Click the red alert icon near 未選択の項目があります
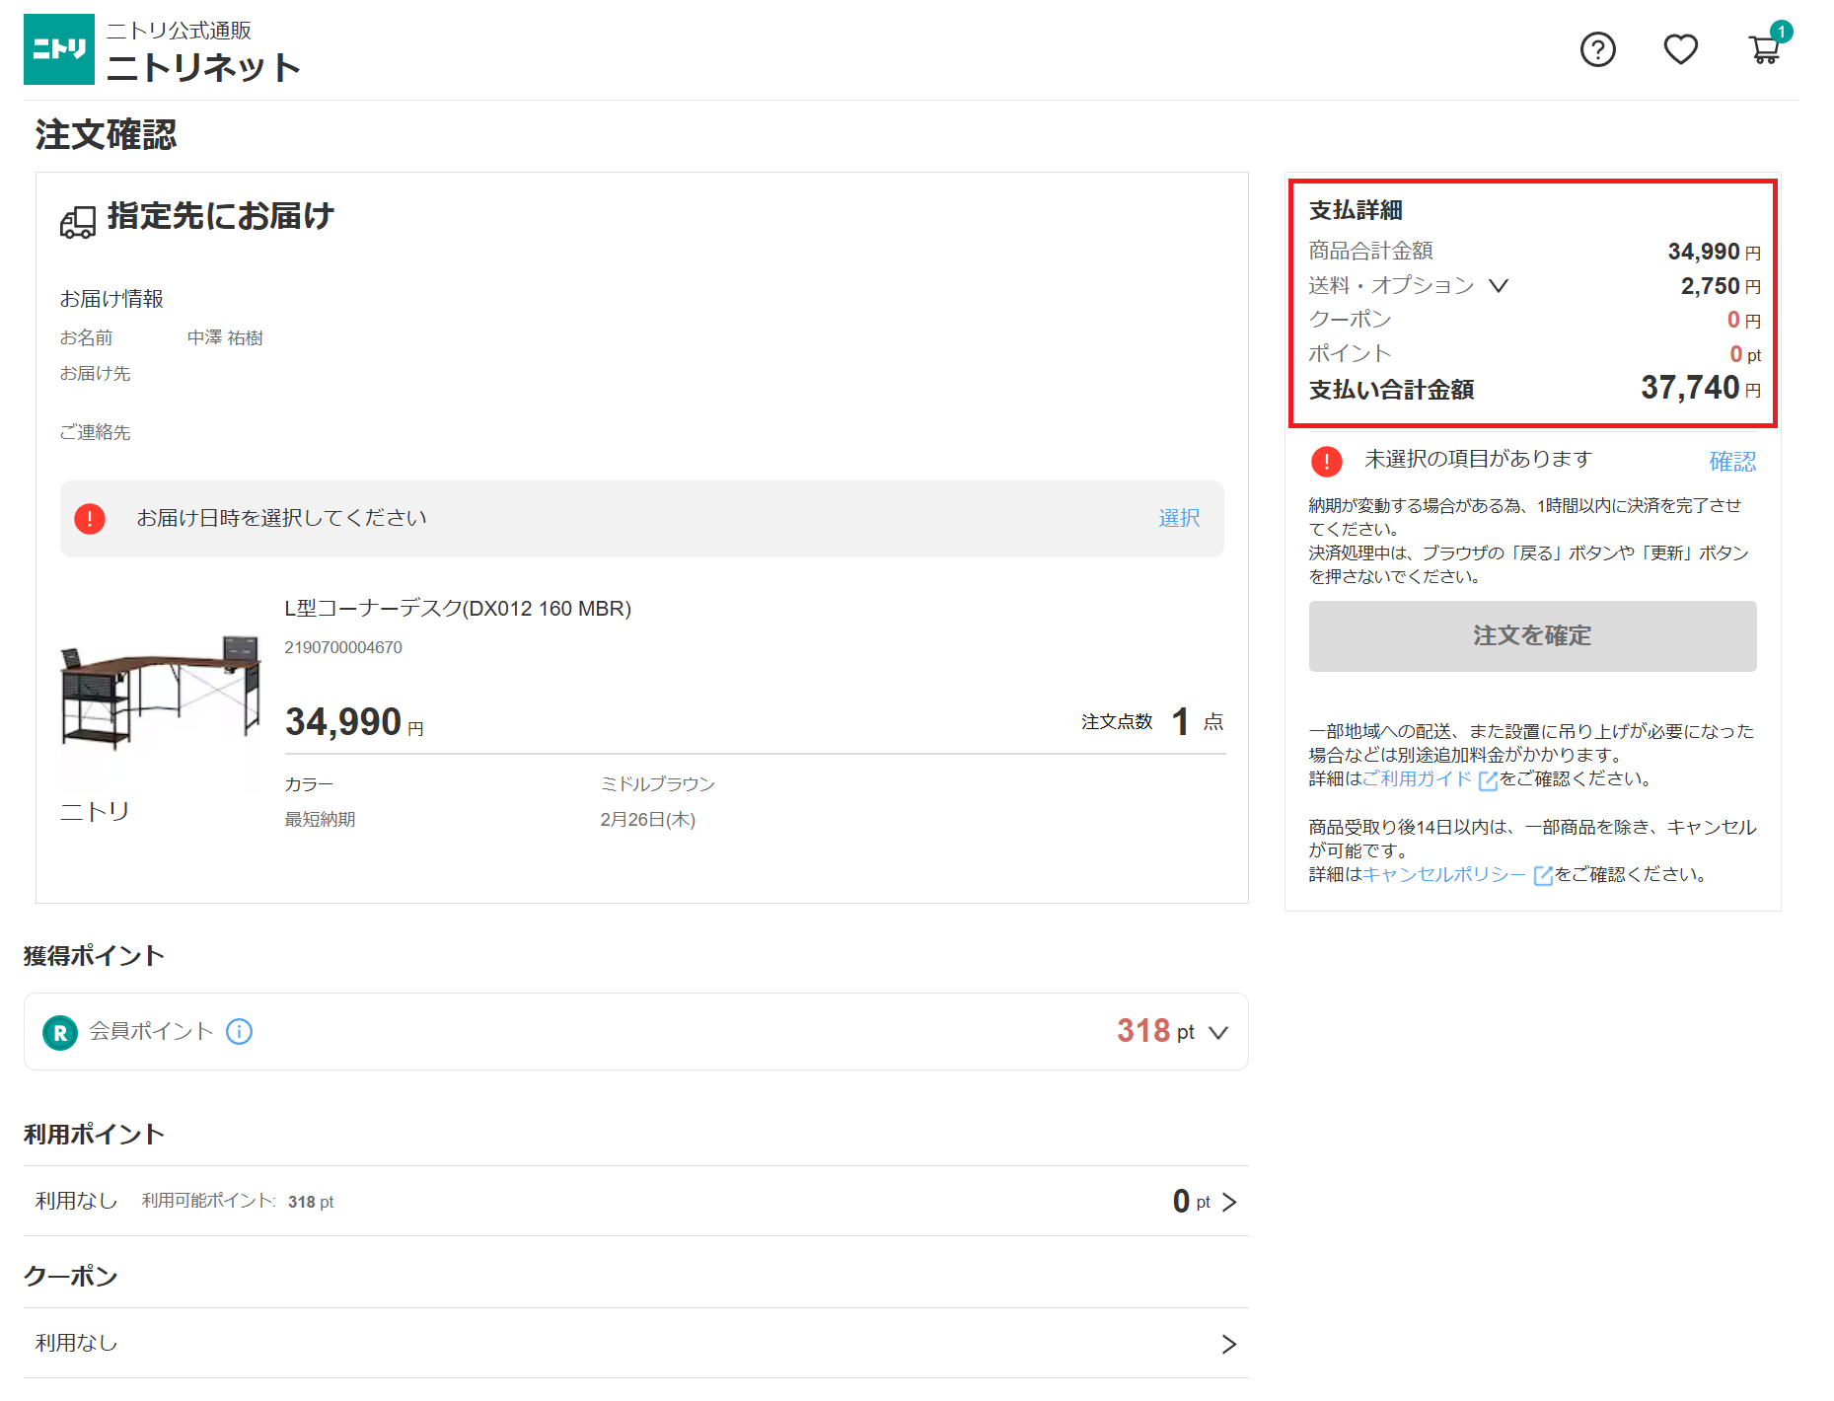The image size is (1834, 1401). (1327, 460)
